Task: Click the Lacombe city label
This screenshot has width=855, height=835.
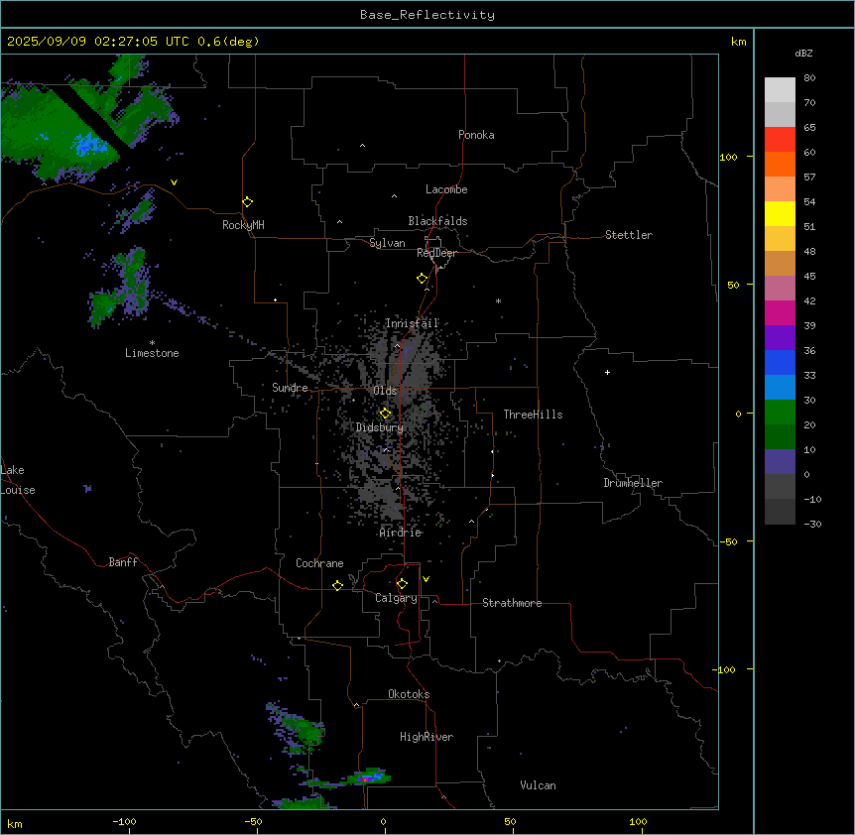Action: pyautogui.click(x=446, y=189)
